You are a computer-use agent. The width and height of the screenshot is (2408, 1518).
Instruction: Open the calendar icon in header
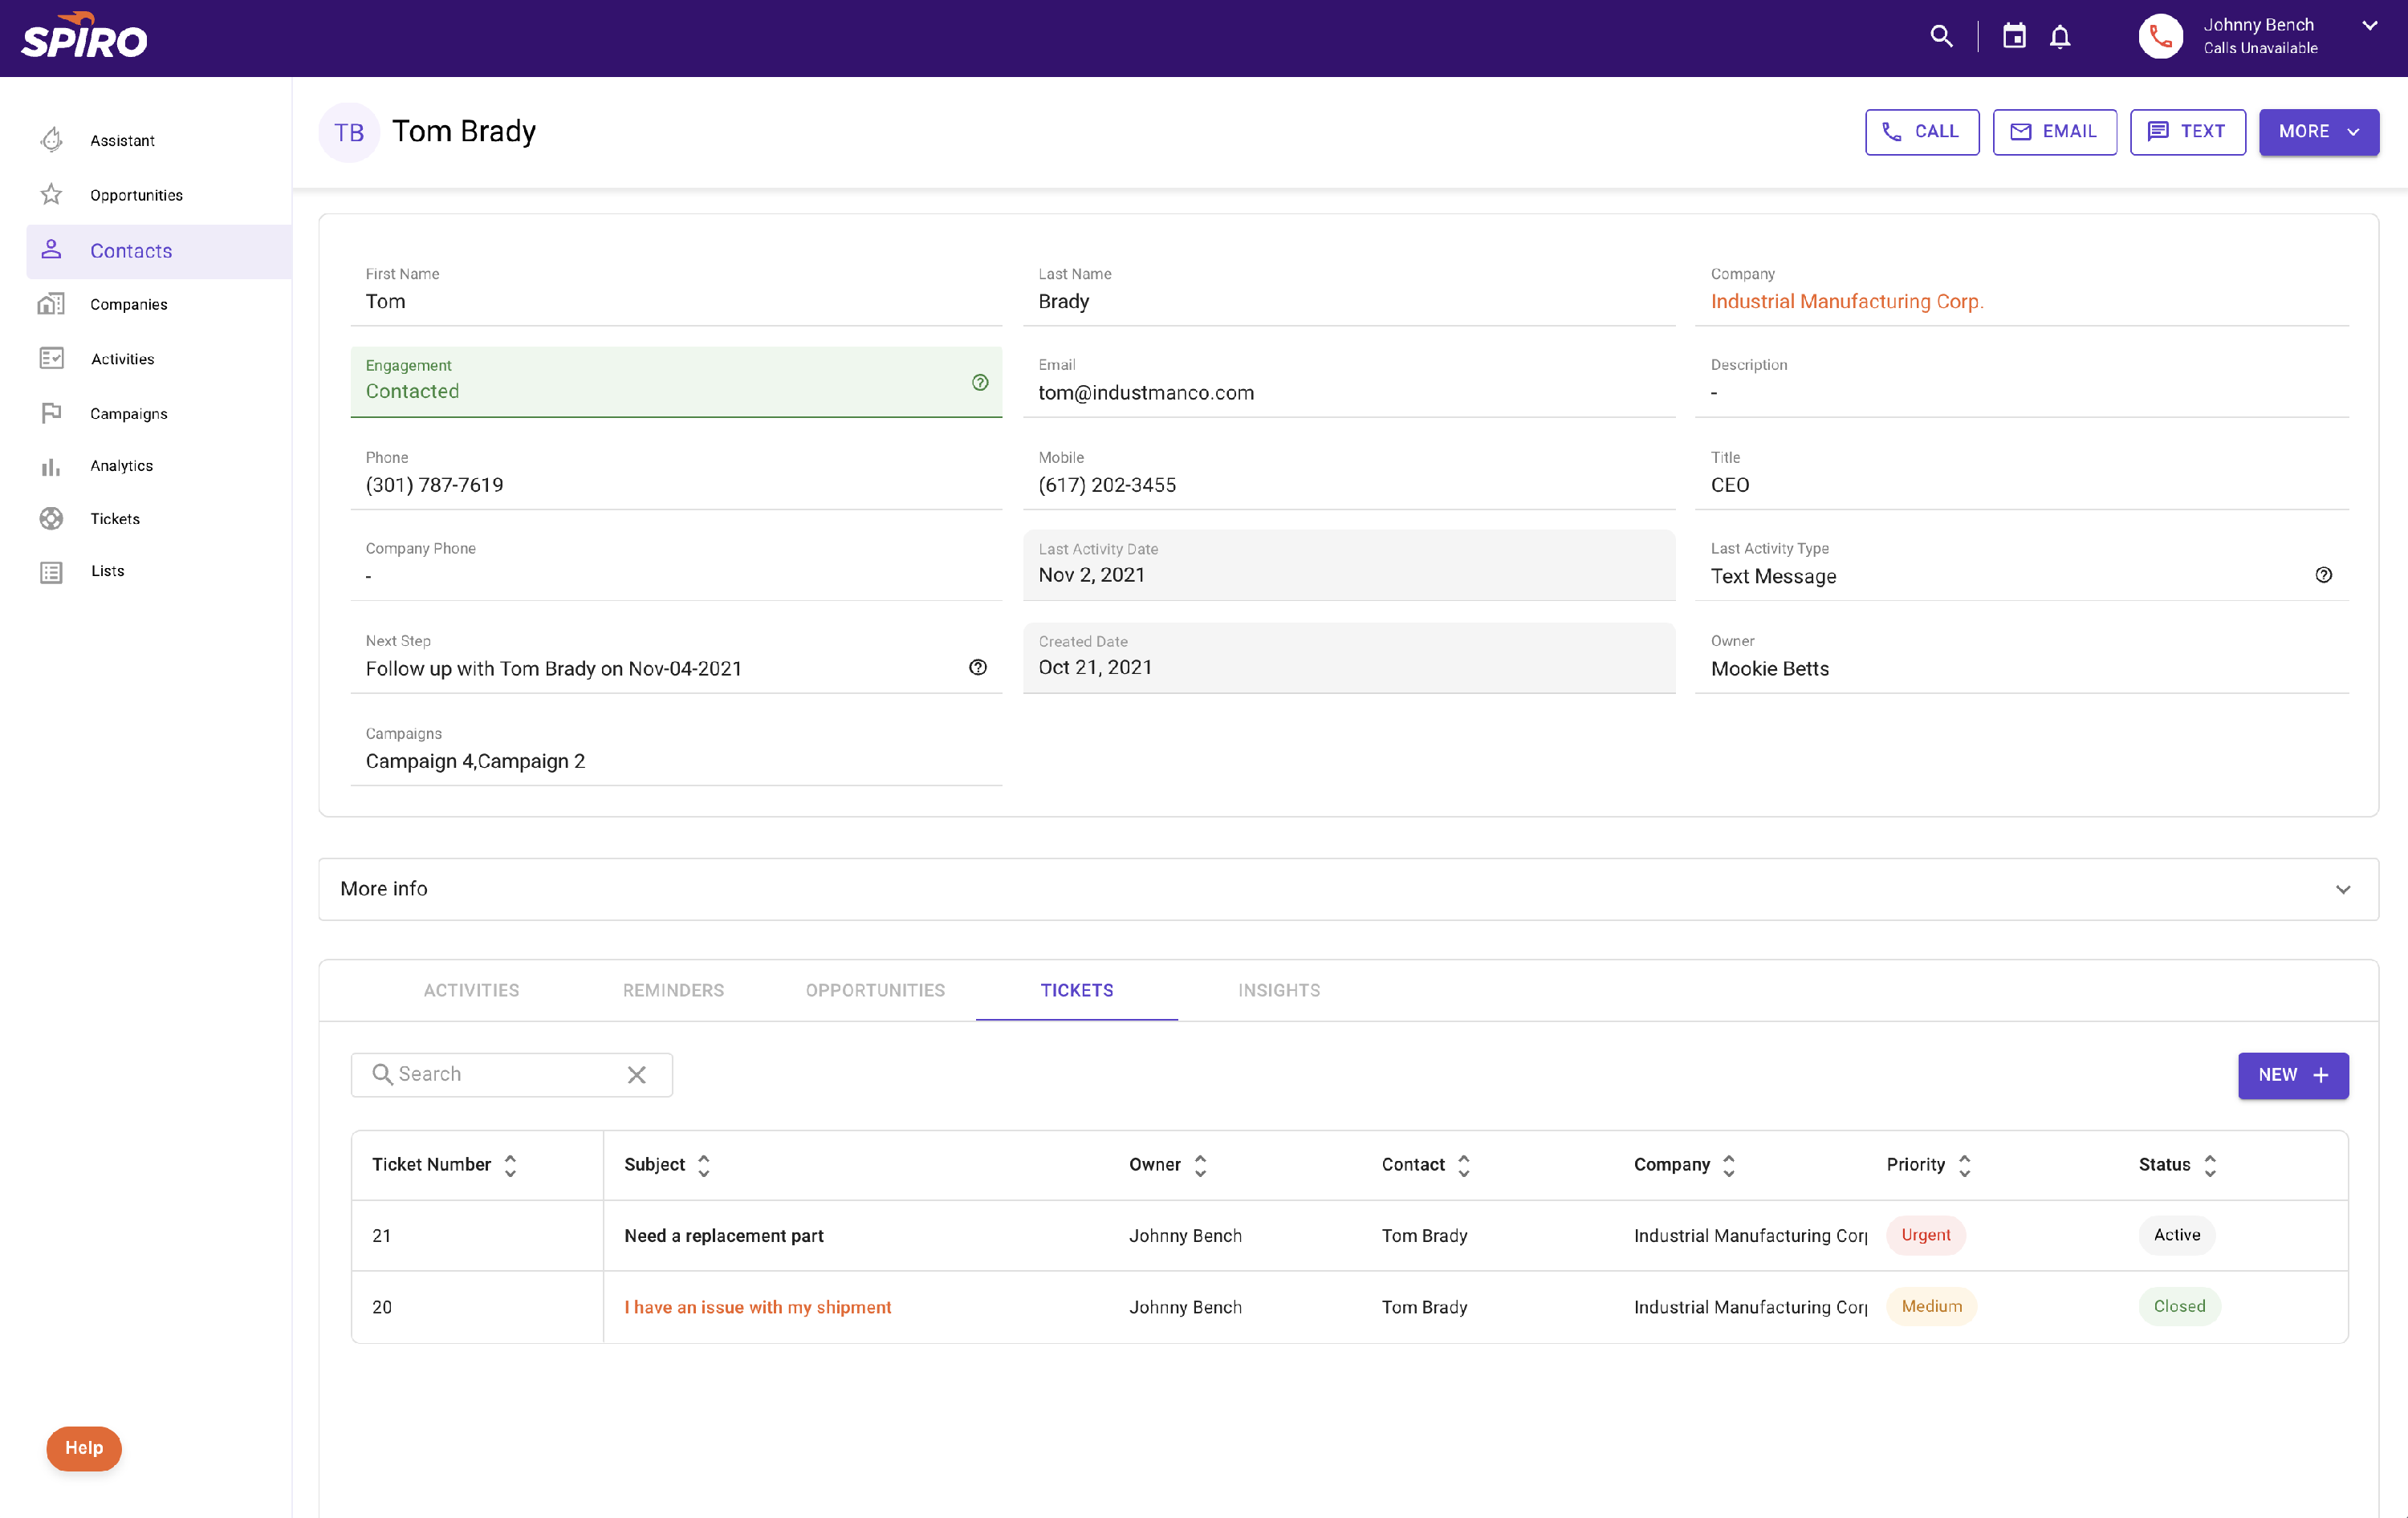coord(2013,37)
